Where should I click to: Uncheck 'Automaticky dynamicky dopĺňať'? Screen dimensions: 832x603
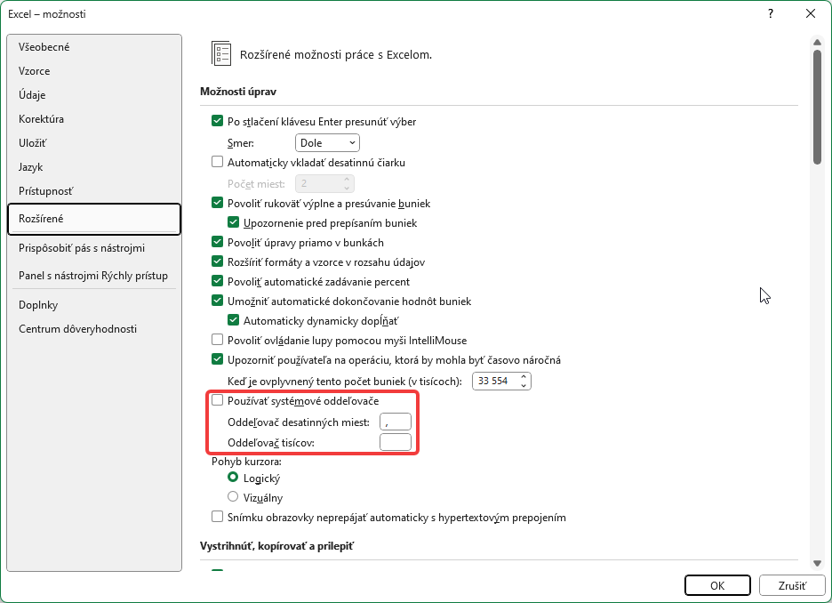[233, 320]
